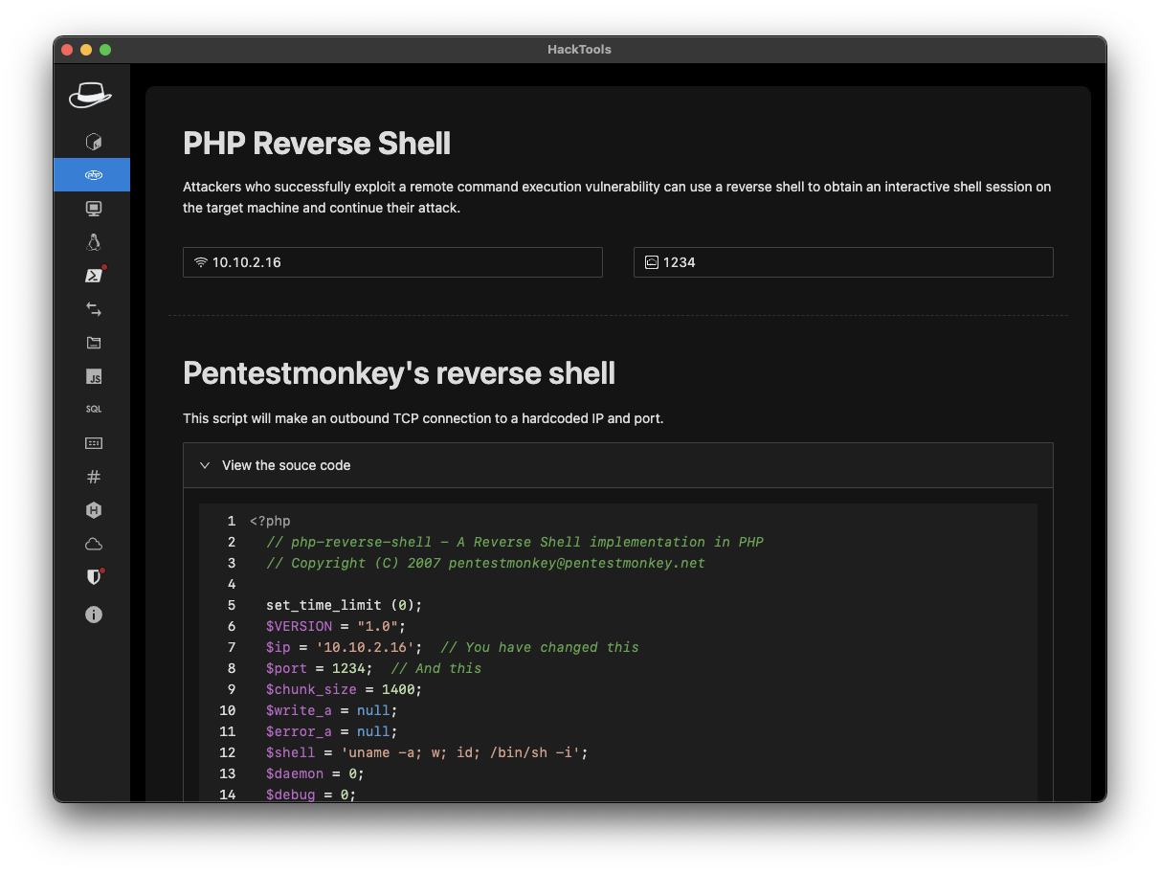Click the Copyright (C) 2007 comment line
The width and height of the screenshot is (1160, 873).
pos(485,563)
